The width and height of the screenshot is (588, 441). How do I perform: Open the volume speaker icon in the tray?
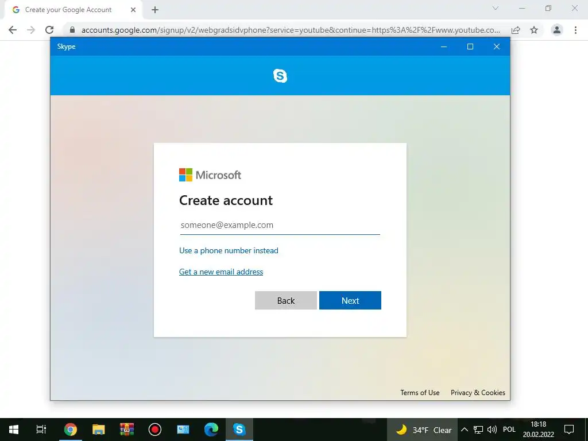coord(492,430)
